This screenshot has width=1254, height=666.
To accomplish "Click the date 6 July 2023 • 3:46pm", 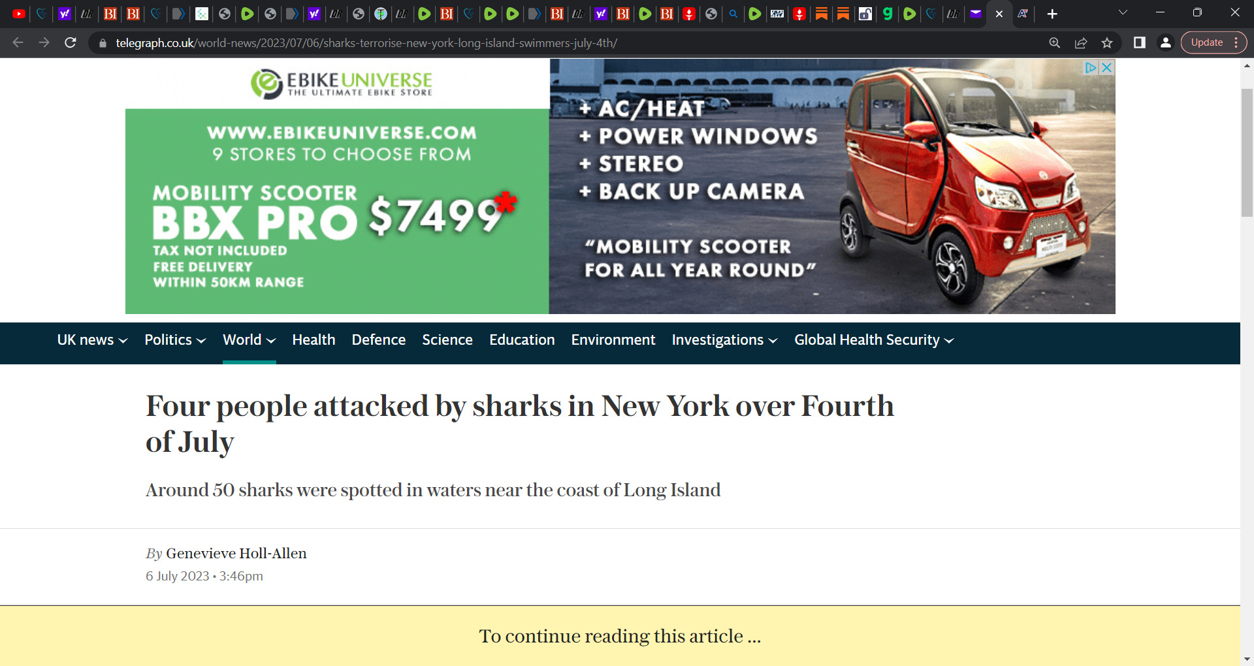I will click(x=204, y=576).
